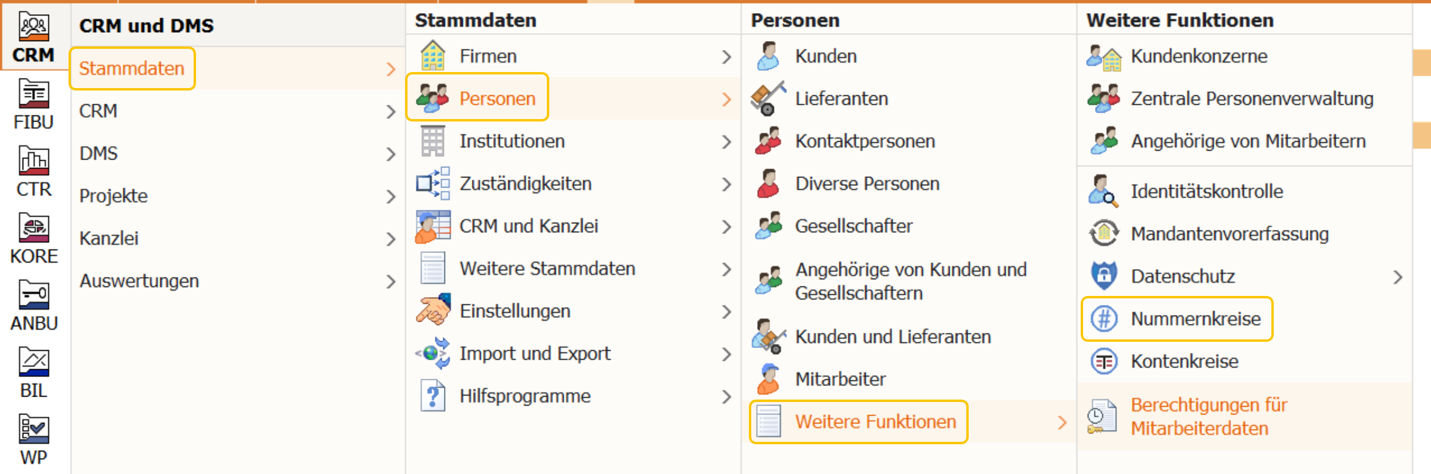Click the Einstellungen pointing-hand icon
1431x474 pixels.
(x=433, y=310)
